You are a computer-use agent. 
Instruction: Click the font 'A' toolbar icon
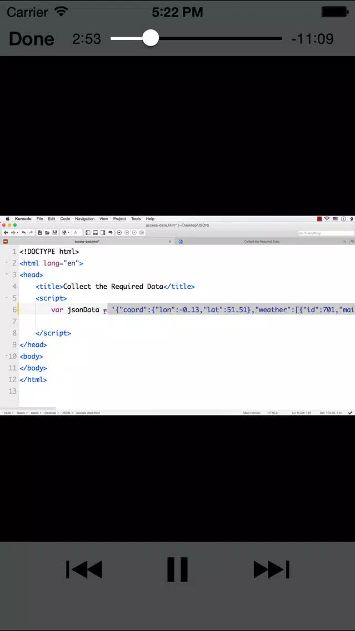pos(75,233)
